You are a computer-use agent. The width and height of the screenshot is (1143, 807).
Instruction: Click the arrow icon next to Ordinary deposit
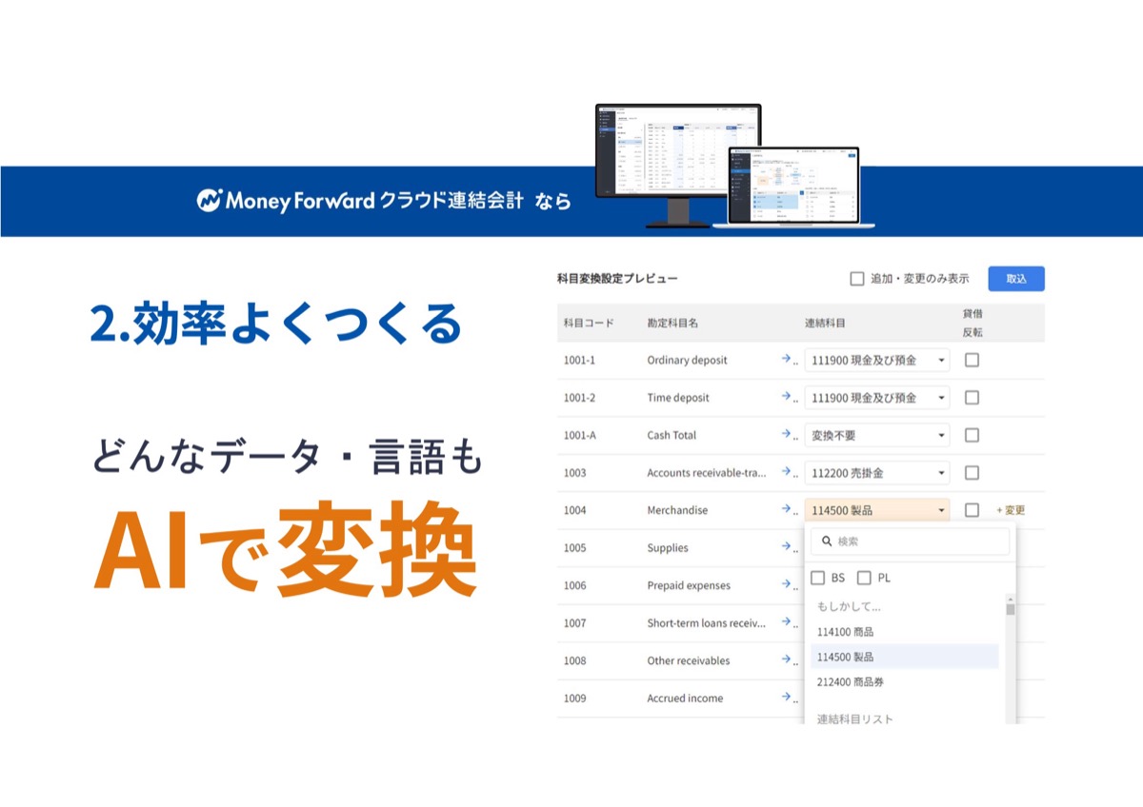click(x=788, y=360)
